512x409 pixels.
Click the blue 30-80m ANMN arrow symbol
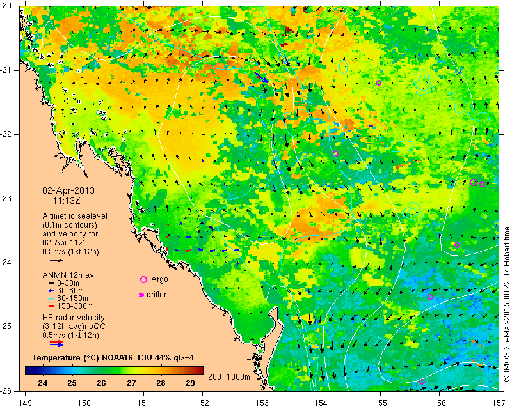(51, 291)
